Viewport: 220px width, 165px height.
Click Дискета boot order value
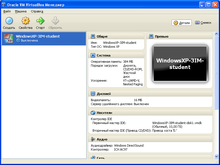click(130, 66)
